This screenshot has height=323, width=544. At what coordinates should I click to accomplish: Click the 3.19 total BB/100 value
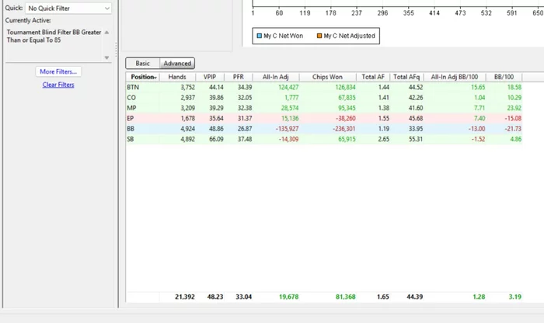pyautogui.click(x=514, y=297)
